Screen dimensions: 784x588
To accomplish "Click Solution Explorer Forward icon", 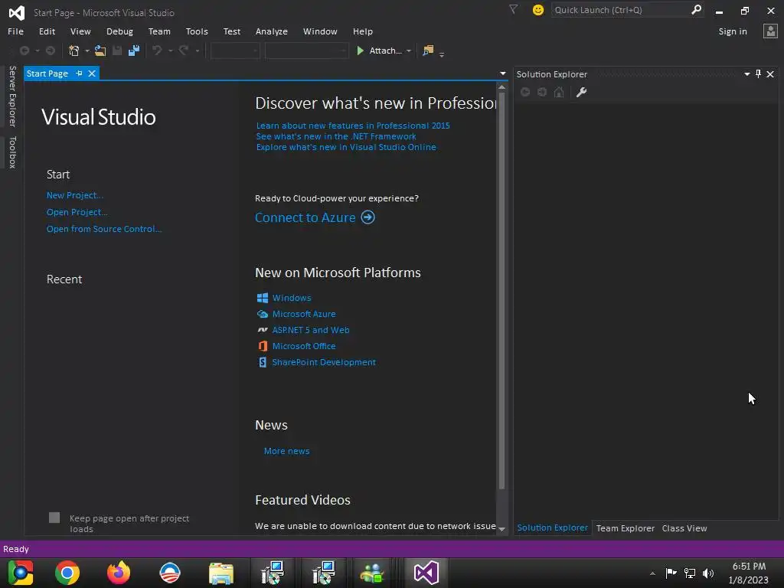I will pos(542,92).
